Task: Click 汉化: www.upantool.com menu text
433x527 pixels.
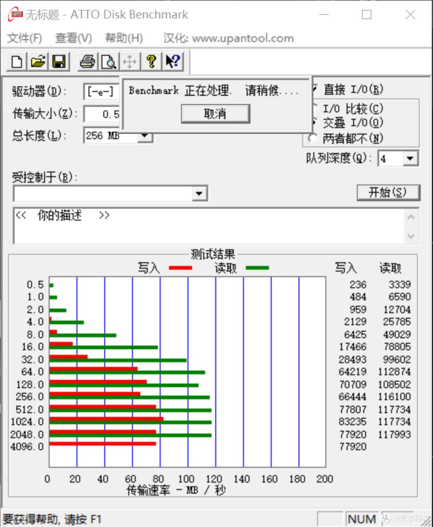Action: [229, 38]
